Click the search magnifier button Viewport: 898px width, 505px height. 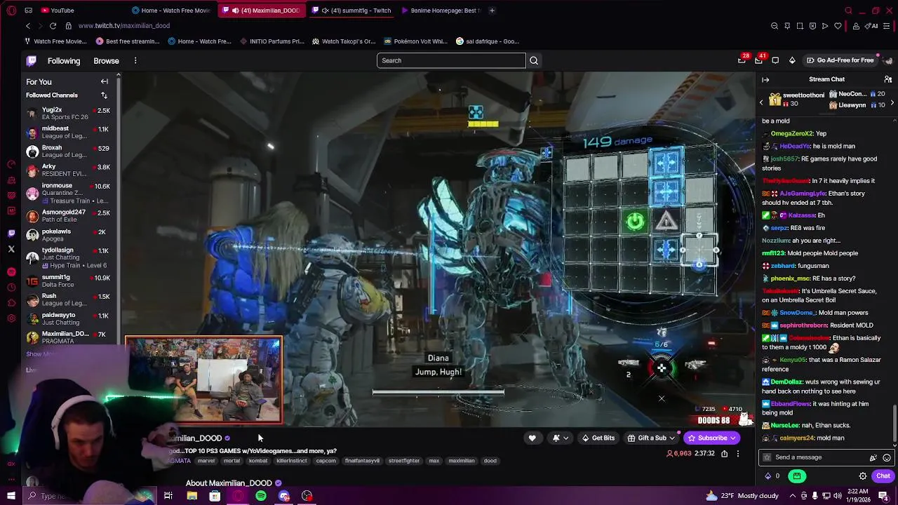point(534,60)
